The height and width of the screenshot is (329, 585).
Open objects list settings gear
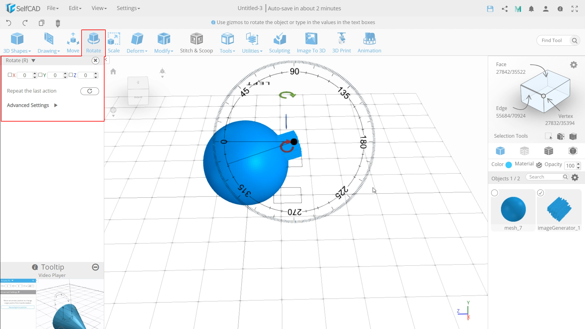tap(575, 177)
